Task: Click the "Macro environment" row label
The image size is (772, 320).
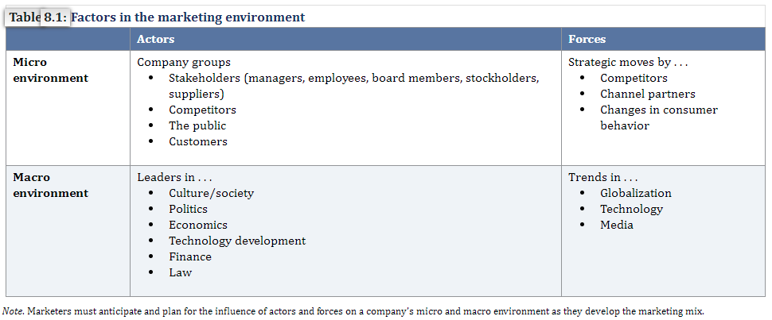Action: click(50, 185)
